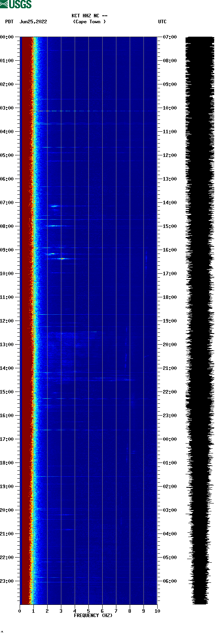Click the UTC axis '14:00' time label
This screenshot has height=636, width=217.
tap(170, 203)
